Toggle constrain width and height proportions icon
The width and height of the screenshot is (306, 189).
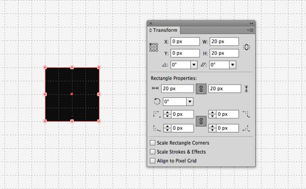tap(247, 47)
